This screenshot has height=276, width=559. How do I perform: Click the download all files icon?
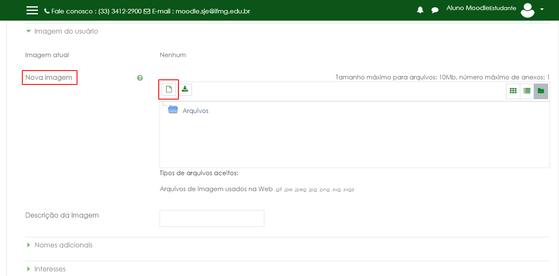tap(185, 89)
